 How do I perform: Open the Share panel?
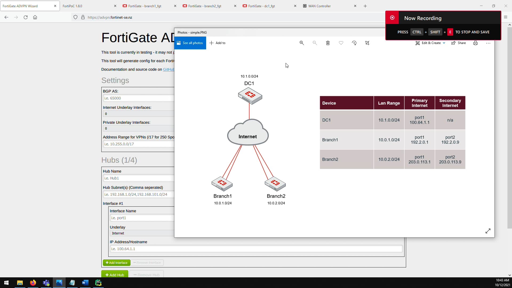pyautogui.click(x=459, y=43)
